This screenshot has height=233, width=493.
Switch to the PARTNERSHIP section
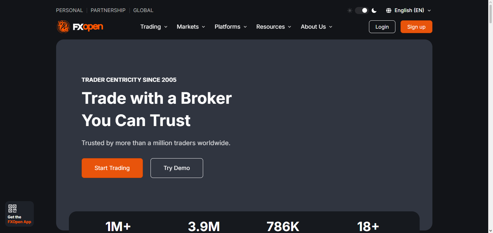pos(108,11)
